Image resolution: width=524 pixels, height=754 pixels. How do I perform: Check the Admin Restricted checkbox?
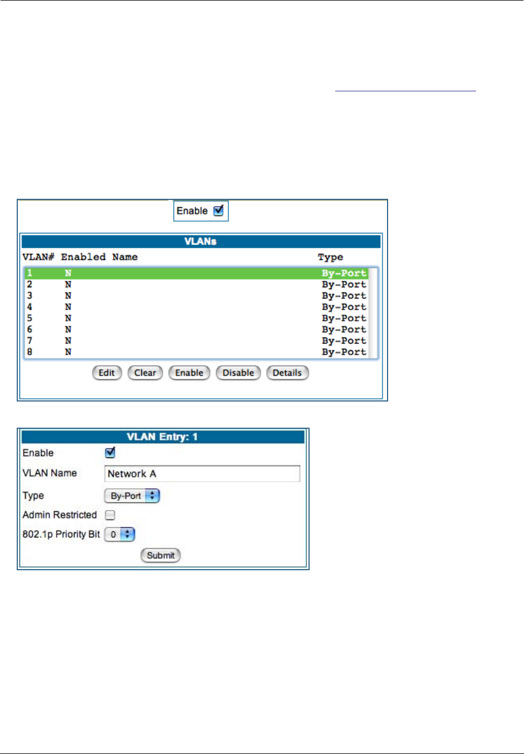tap(110, 515)
